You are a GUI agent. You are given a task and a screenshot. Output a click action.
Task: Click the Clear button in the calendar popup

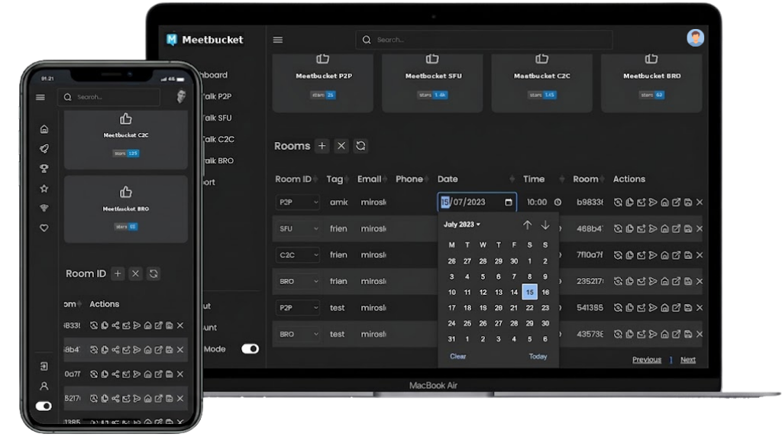coord(458,356)
